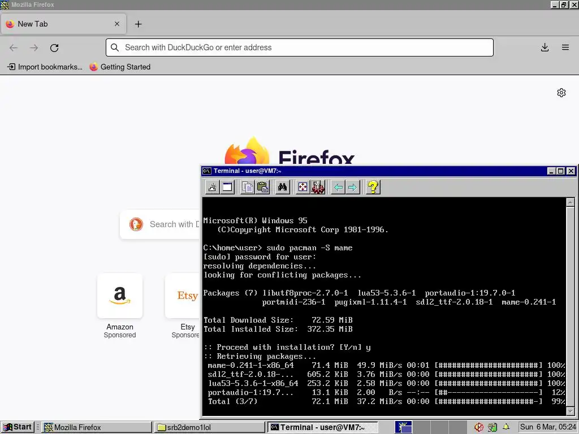Open Terminal help with the yellow question mark
Screen dimensions: 579x434
tap(373, 187)
